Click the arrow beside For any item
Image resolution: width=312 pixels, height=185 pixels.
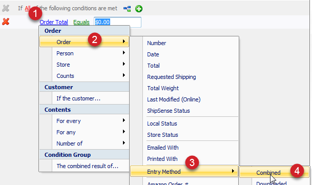point(124,131)
